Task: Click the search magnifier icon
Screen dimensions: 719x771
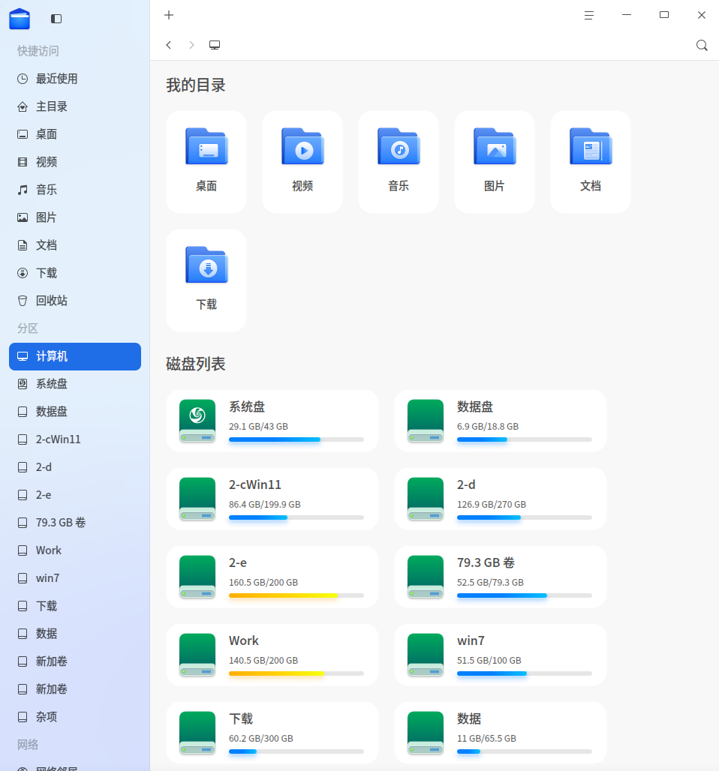Action: click(702, 46)
